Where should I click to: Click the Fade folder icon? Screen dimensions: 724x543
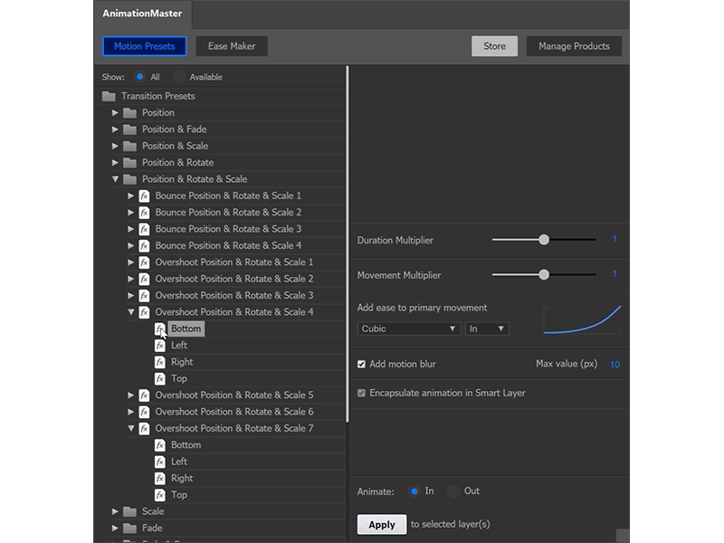point(130,529)
